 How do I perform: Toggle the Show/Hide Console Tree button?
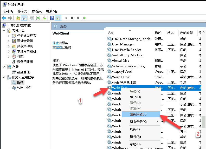(x=24, y=18)
